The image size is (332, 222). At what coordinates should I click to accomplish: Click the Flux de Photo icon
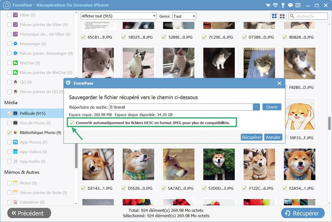(x=16, y=123)
